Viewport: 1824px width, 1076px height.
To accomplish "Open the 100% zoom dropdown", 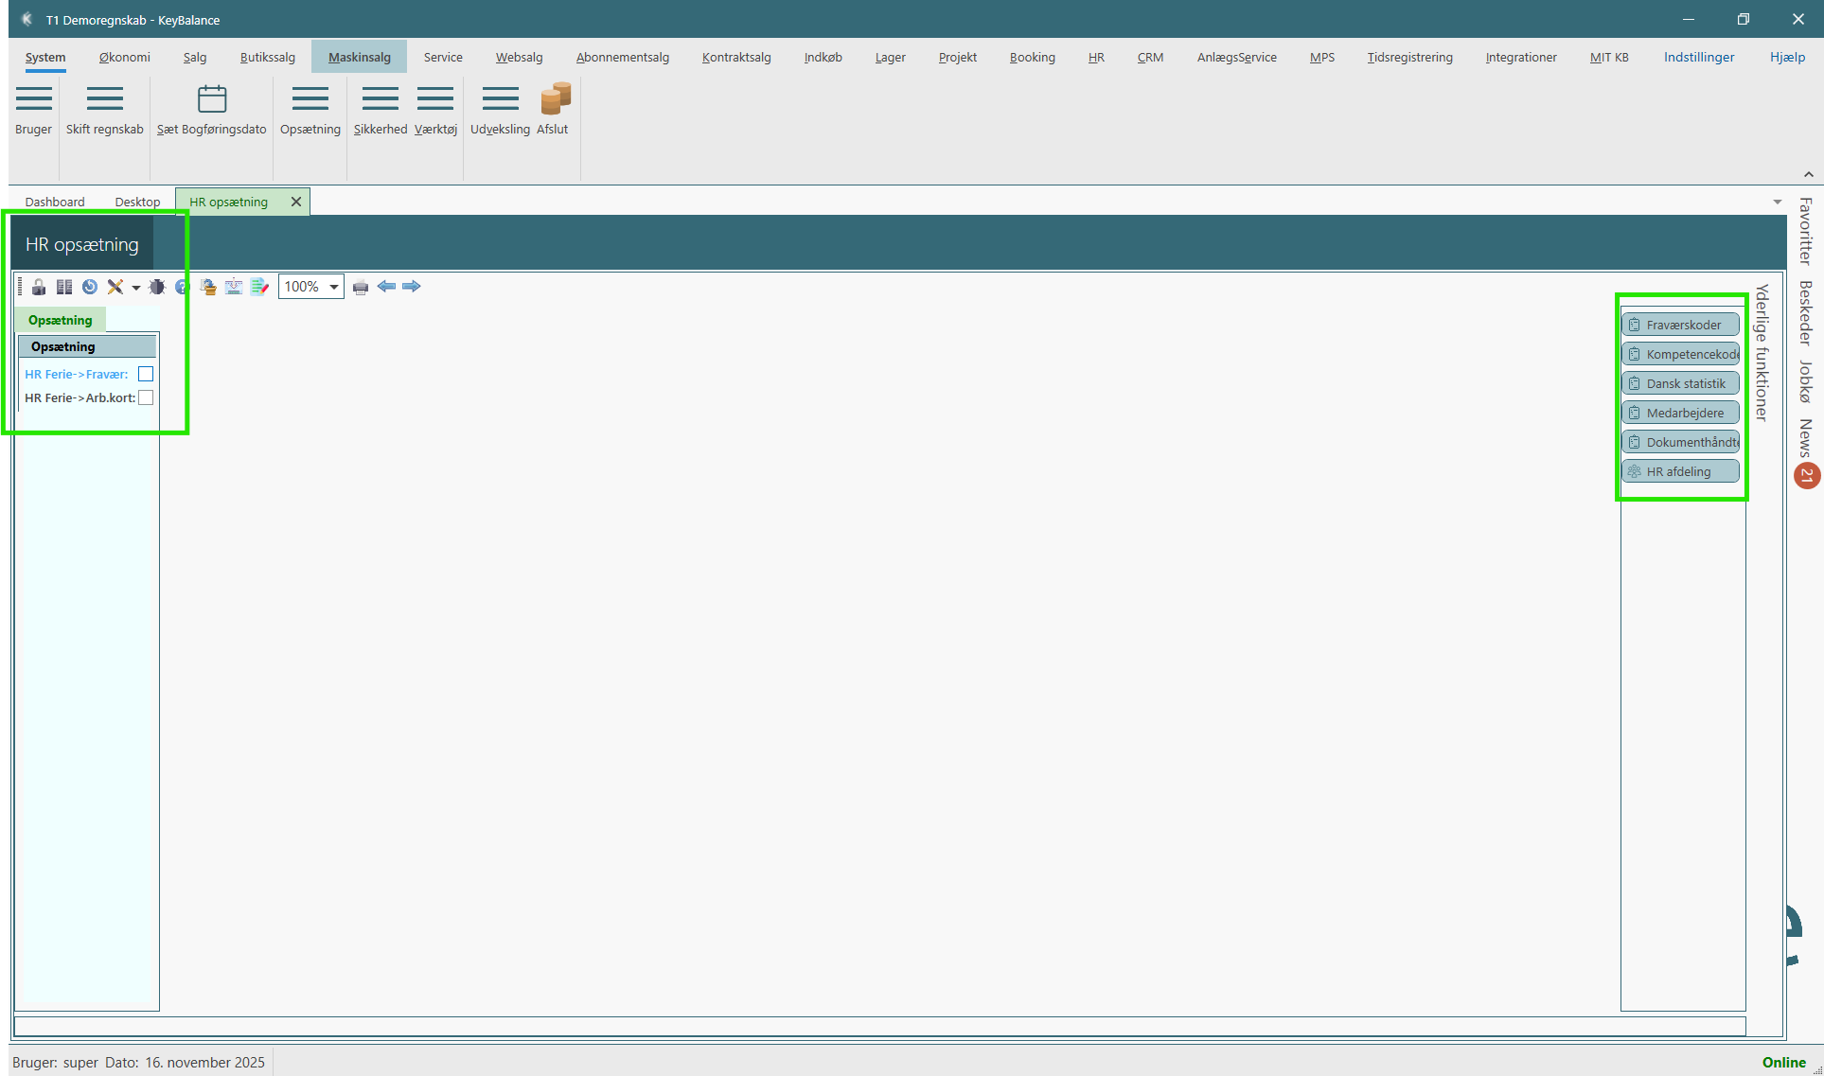I will 333,287.
